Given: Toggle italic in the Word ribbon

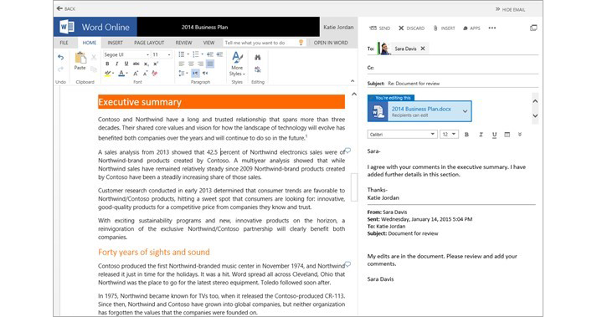Looking at the screenshot, I should 117,64.
